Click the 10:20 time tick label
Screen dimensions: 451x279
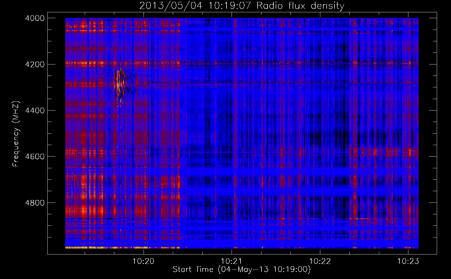144,261
